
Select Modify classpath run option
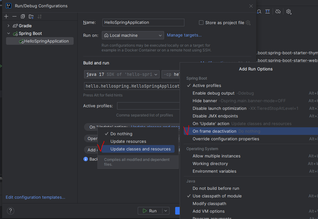pos(251,203)
